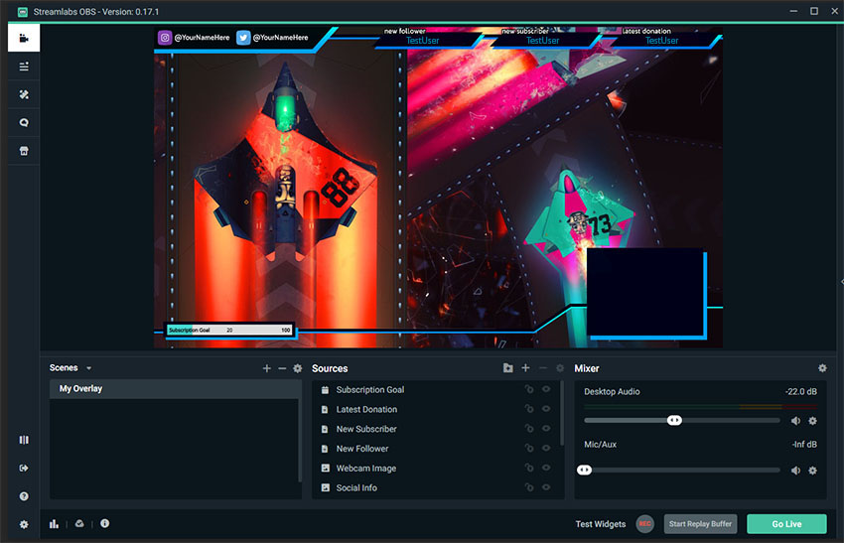Open the chat bubble sidebar icon
The image size is (844, 543).
pyautogui.click(x=24, y=123)
